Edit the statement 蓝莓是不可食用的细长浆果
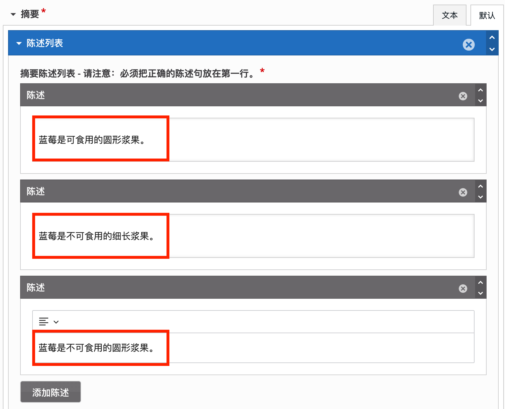This screenshot has height=409, width=505. [x=96, y=236]
